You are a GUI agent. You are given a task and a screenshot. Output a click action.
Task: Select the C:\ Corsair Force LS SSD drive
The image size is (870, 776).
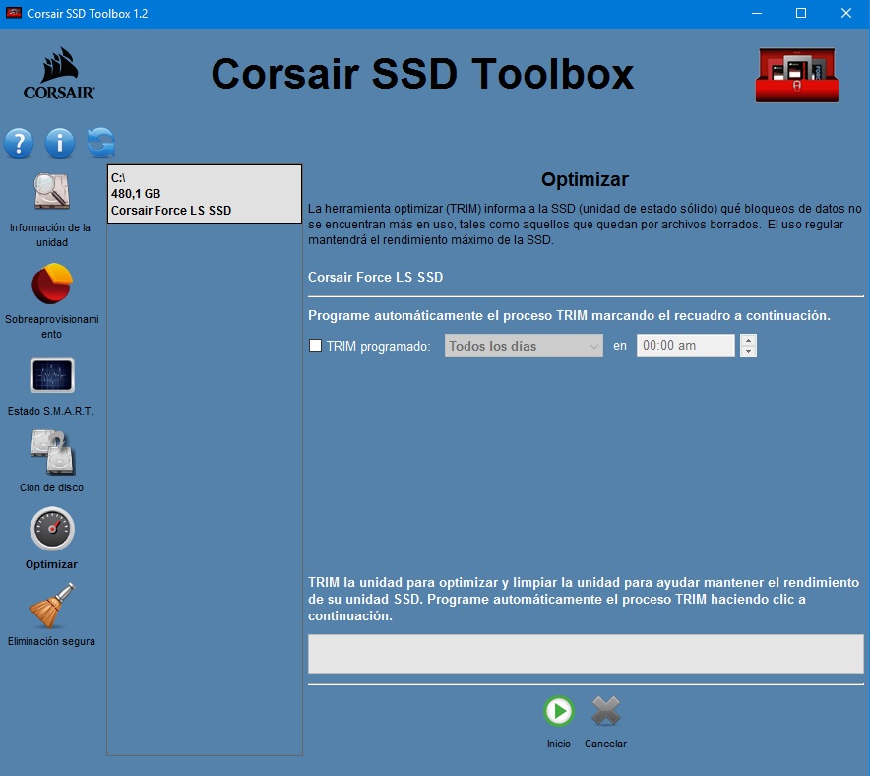[204, 194]
